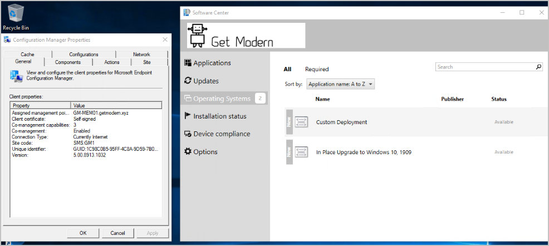Switch to the Cache tab
This screenshot has height=246, width=549.
pos(28,54)
